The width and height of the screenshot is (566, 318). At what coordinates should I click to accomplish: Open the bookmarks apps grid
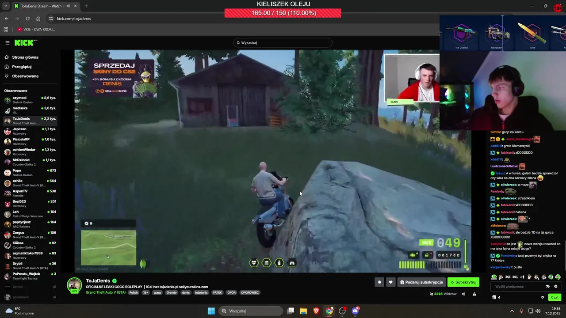coord(6,29)
